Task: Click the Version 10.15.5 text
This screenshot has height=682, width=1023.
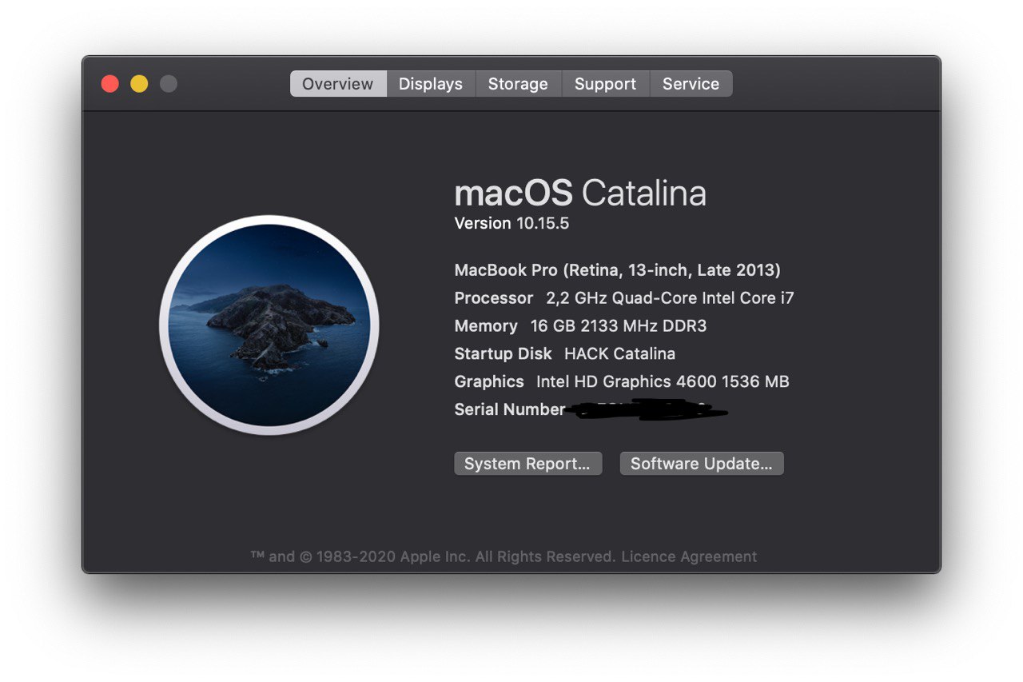Action: point(511,223)
